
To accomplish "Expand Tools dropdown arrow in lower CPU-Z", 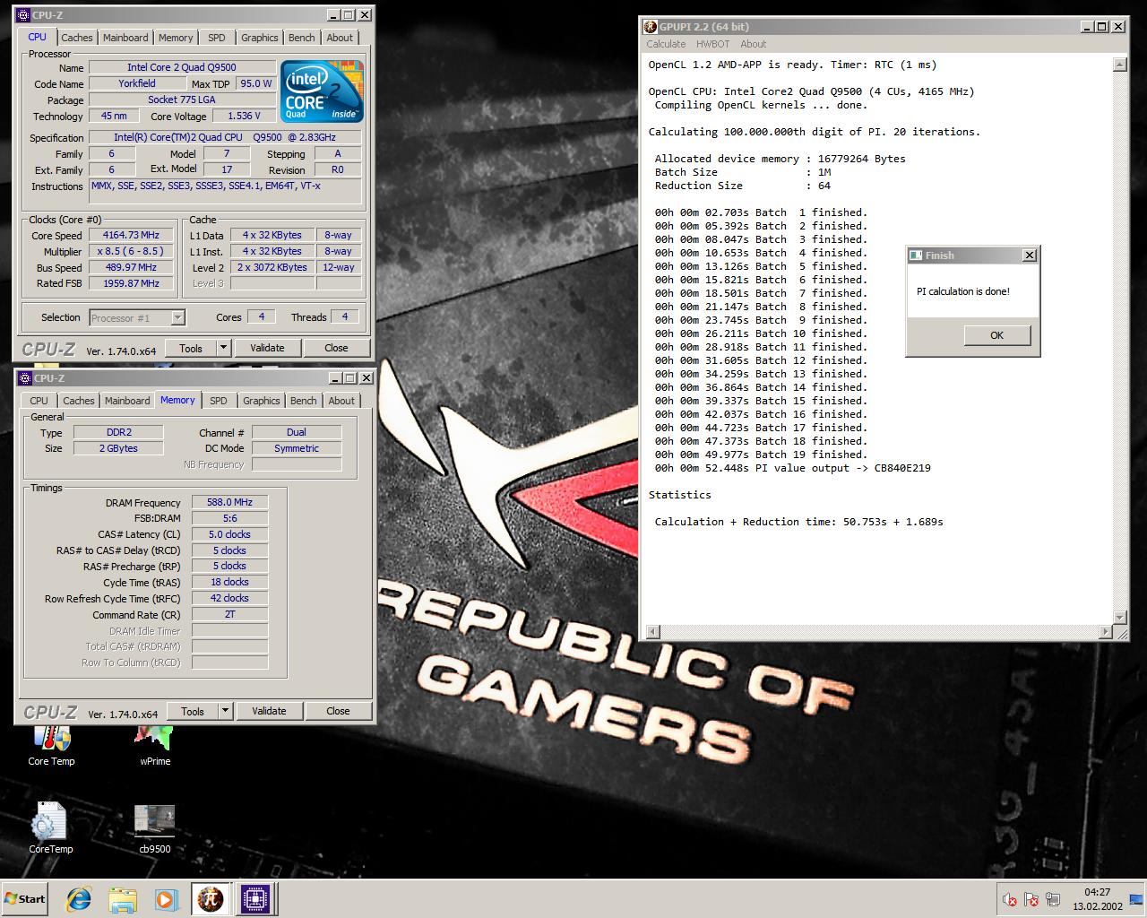I will 226,711.
